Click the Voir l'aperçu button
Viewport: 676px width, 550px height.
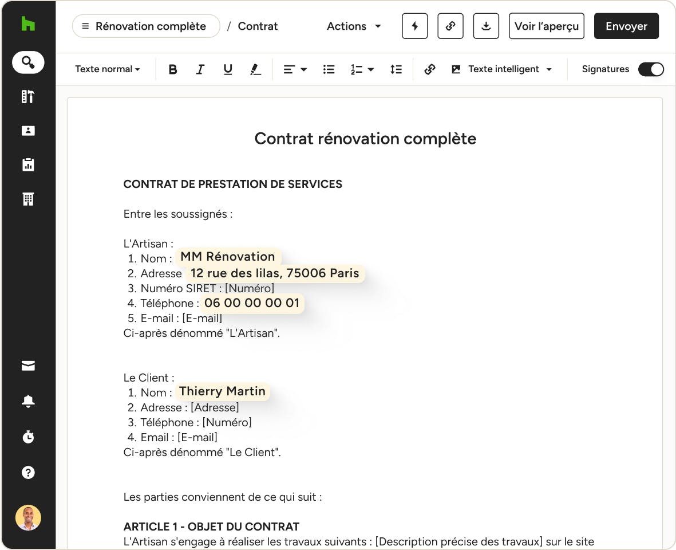tap(546, 26)
